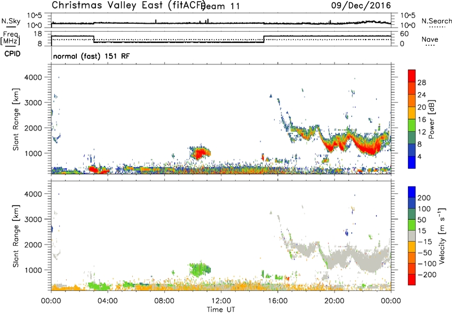Click the 'CPID' row label

12,54
